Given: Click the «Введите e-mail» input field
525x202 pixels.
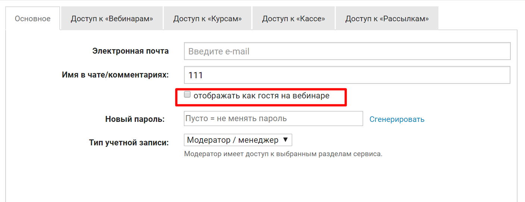Looking at the screenshot, I should (347, 51).
